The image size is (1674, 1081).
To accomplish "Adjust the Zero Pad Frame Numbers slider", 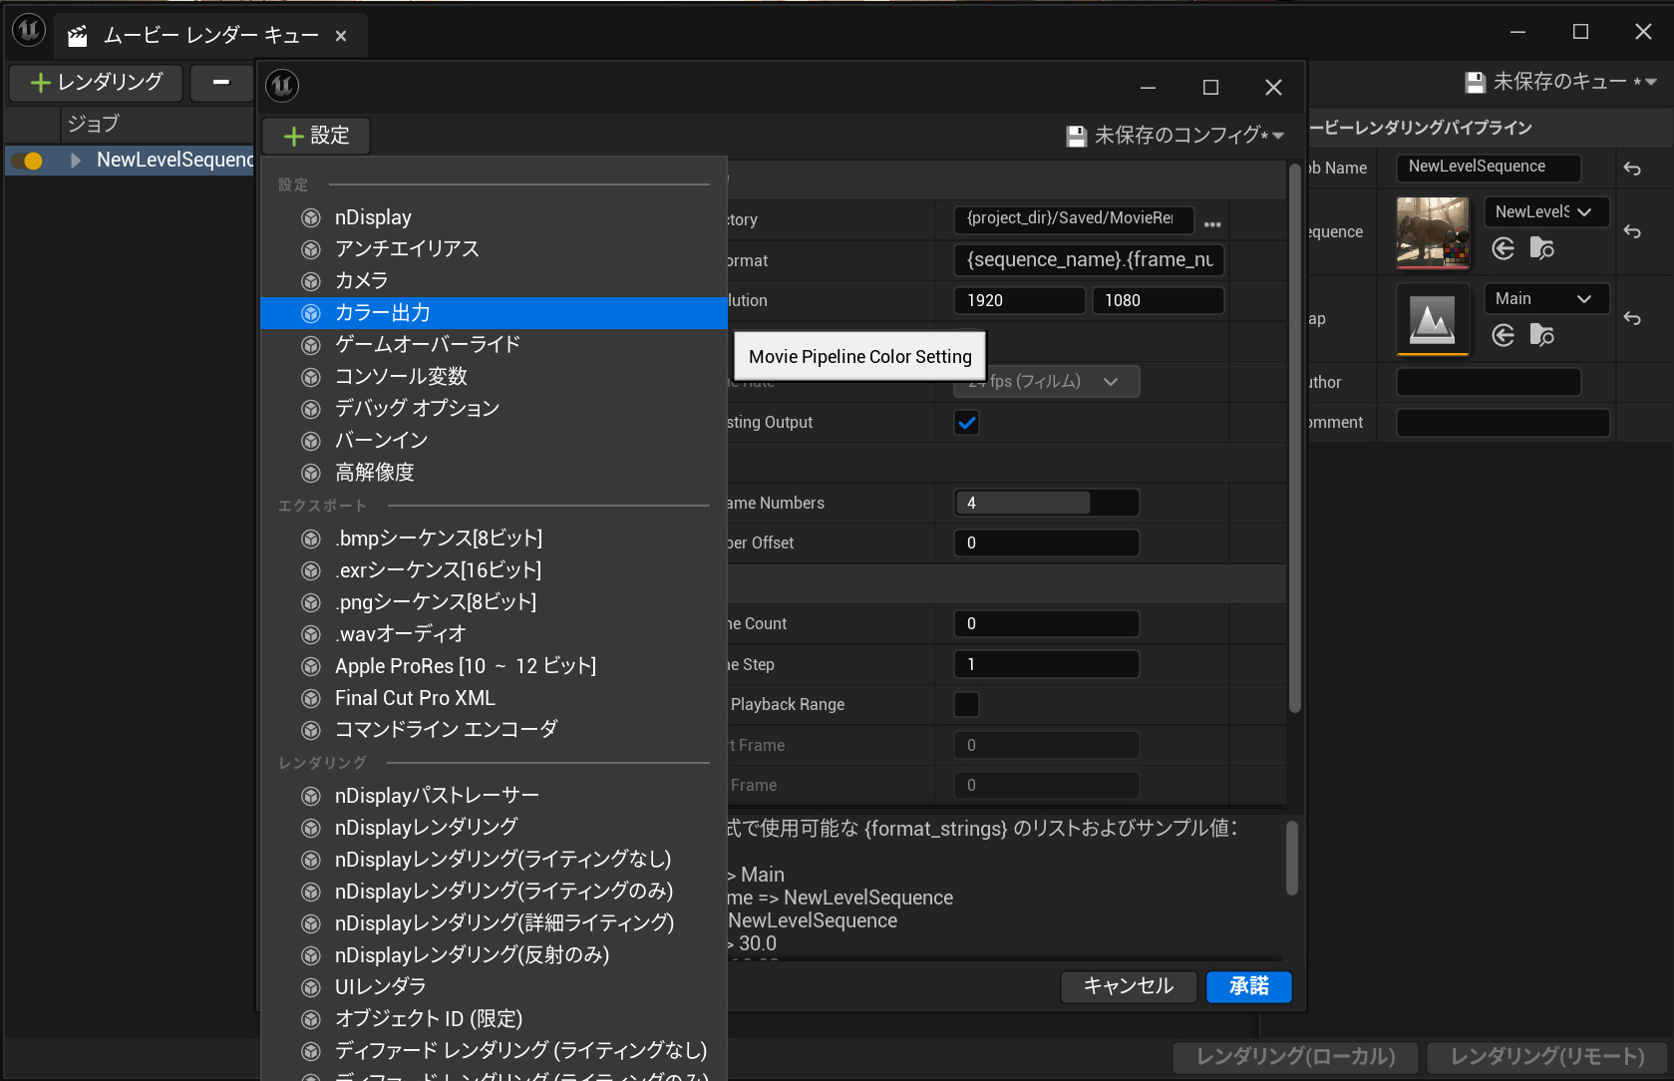I will point(1046,503).
